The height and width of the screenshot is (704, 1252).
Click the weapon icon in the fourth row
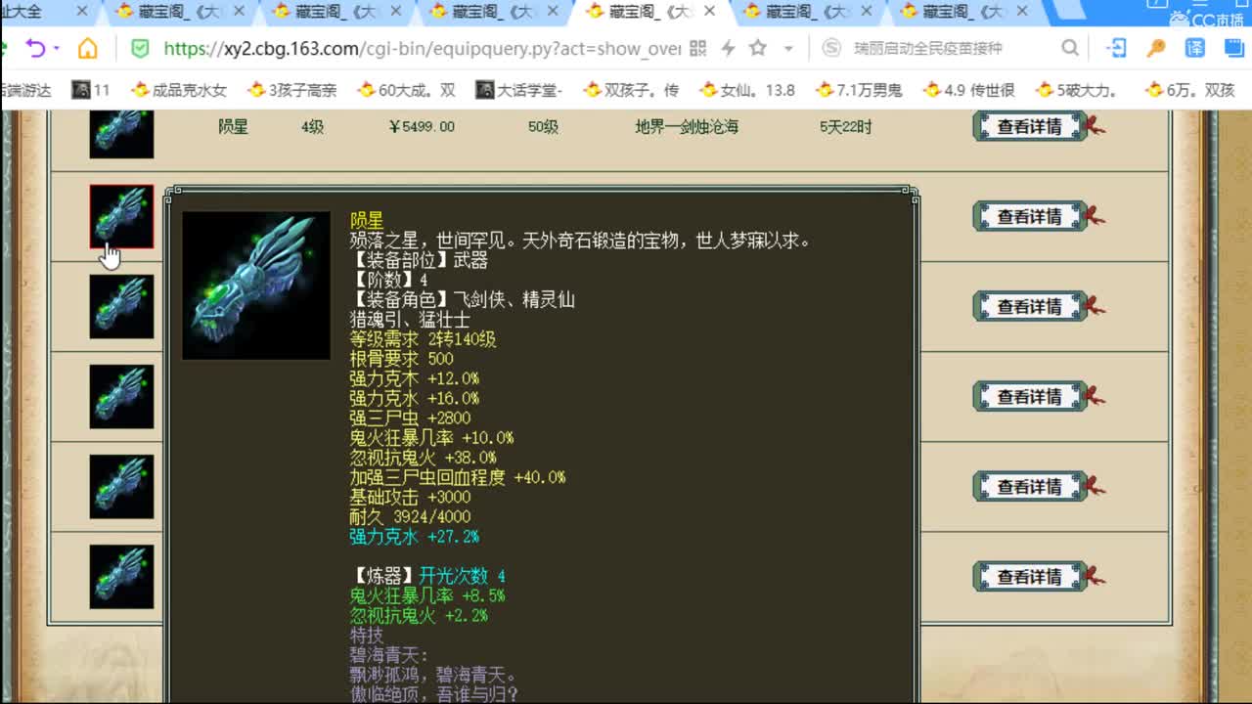pos(121,396)
